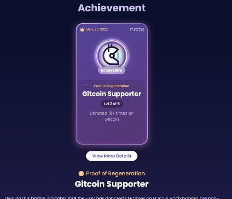This screenshot has width=232, height=199.
Task: Click the View More Details button
Action: point(112,156)
